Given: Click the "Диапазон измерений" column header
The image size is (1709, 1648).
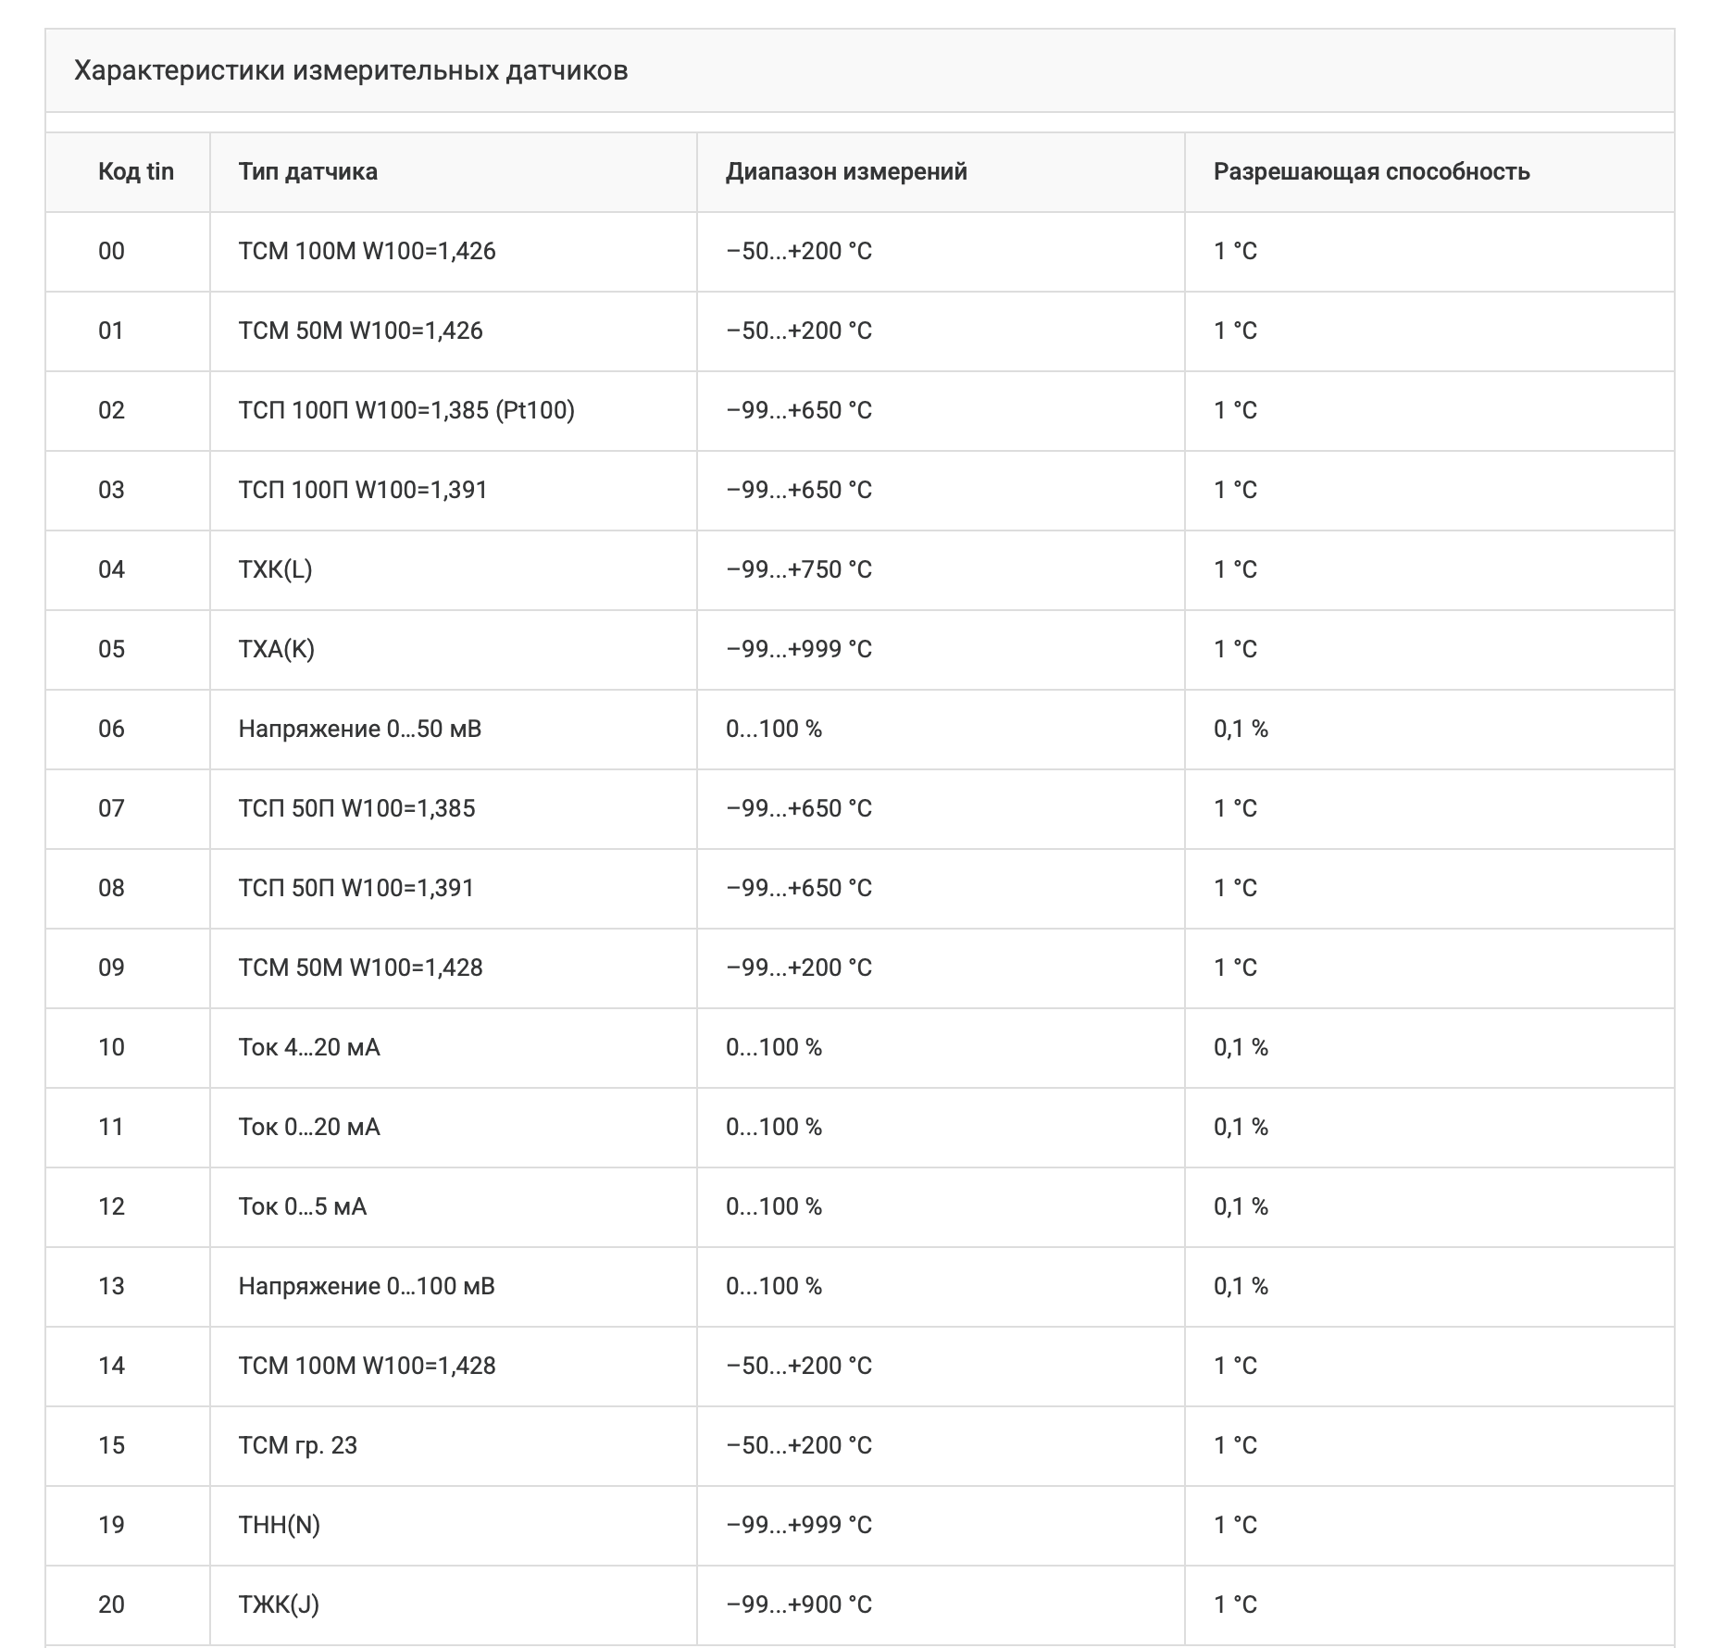Looking at the screenshot, I should click(846, 171).
